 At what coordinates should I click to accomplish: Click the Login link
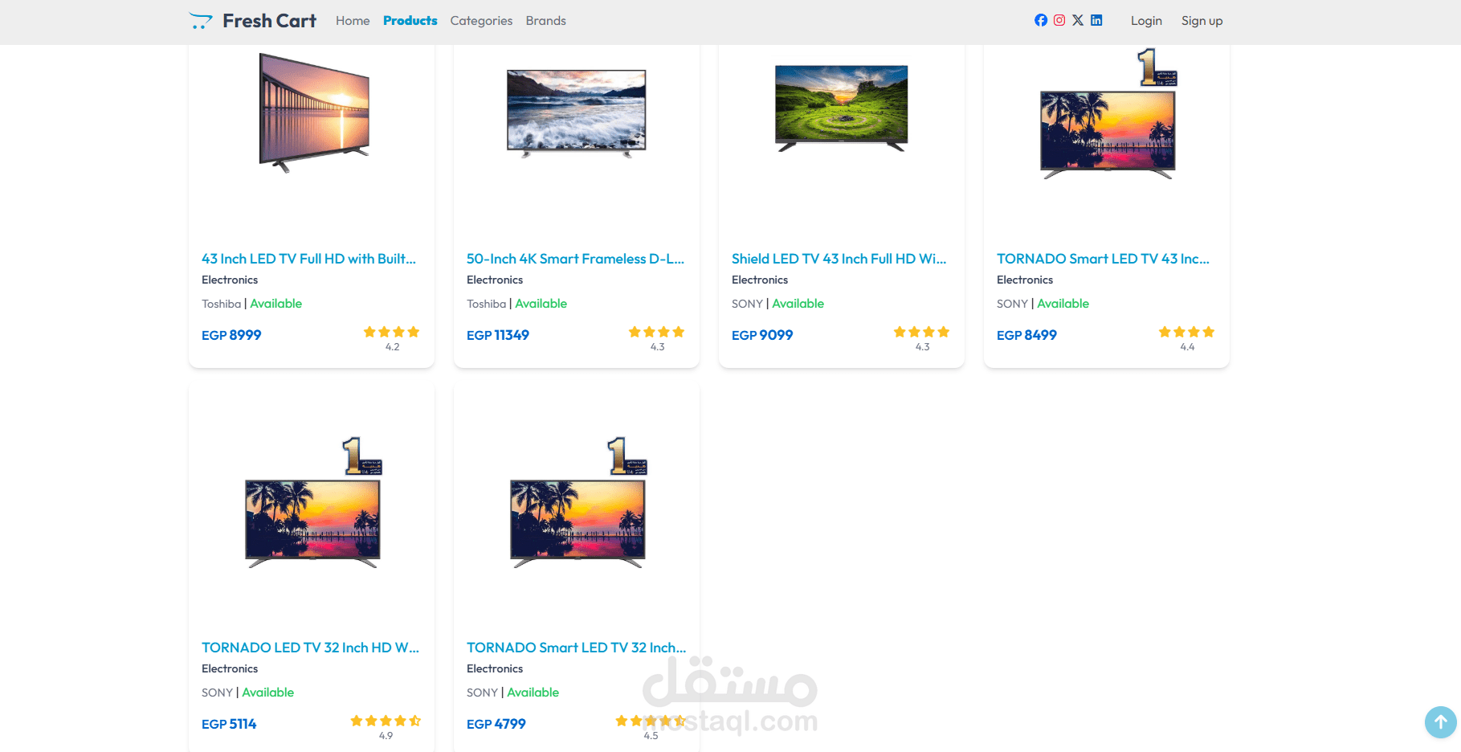tap(1146, 21)
